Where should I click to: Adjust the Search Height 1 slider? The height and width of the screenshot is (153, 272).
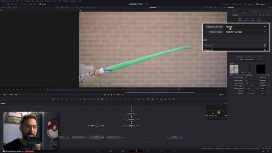(252, 86)
